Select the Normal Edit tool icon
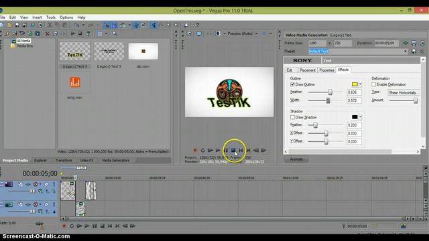This screenshot has height=241, width=429. coord(154,25)
